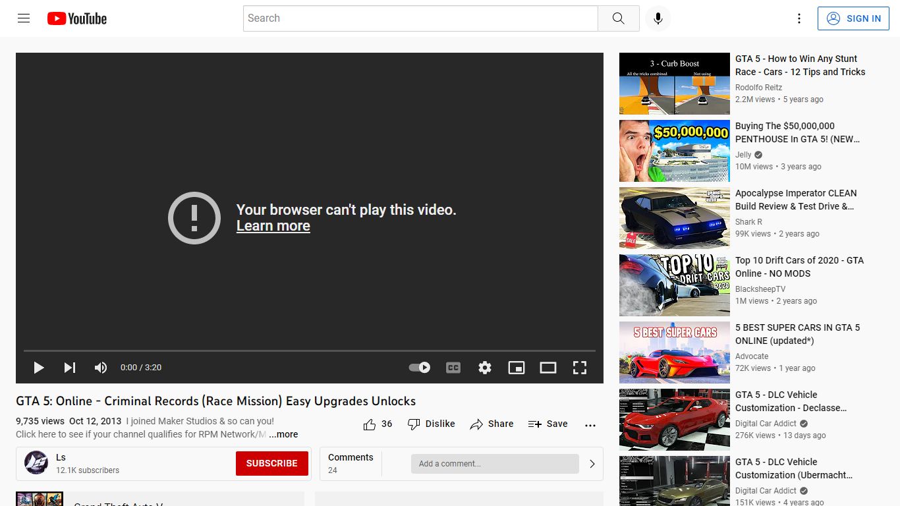Visit the Jelly channel

pos(743,155)
